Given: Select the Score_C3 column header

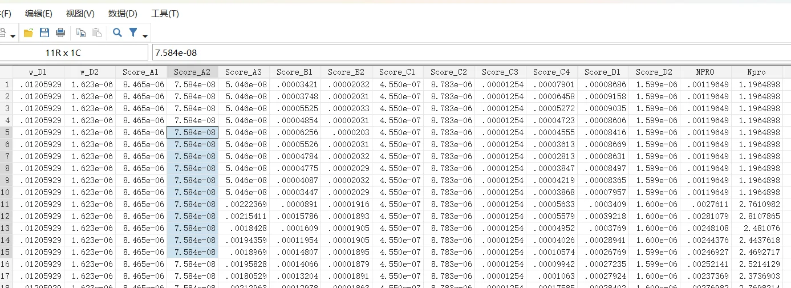Looking at the screenshot, I should coord(500,72).
